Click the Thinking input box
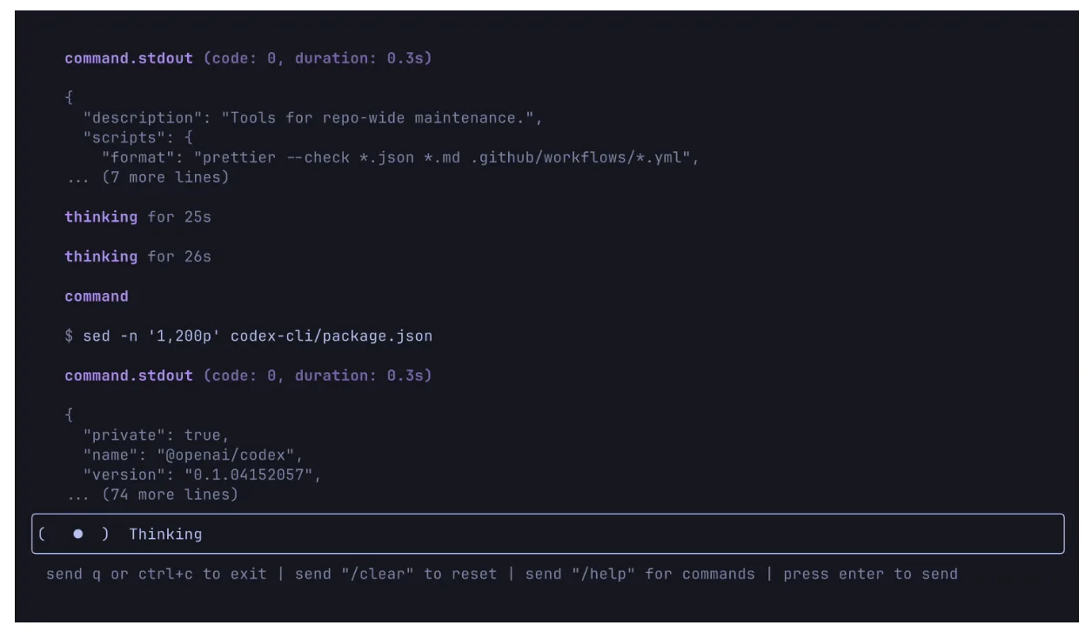The width and height of the screenshot is (1092, 632). click(548, 534)
